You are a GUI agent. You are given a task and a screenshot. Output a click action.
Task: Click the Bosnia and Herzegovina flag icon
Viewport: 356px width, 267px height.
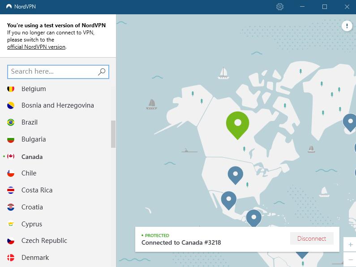(x=11, y=105)
